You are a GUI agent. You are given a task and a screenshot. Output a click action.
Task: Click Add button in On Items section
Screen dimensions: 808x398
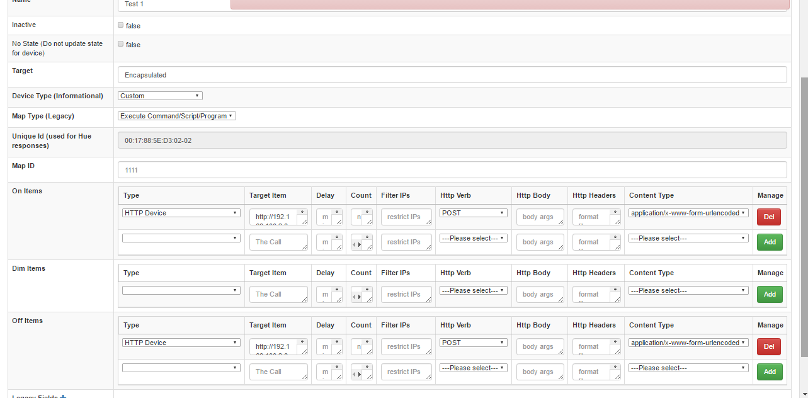pyautogui.click(x=770, y=242)
